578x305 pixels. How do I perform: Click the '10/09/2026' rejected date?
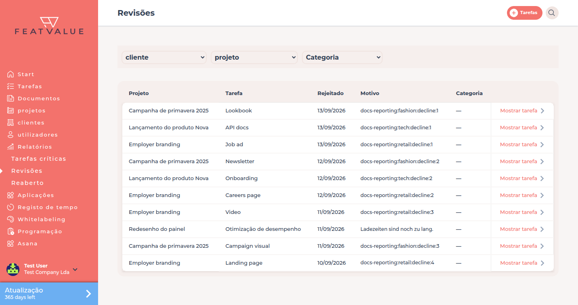tap(331, 263)
